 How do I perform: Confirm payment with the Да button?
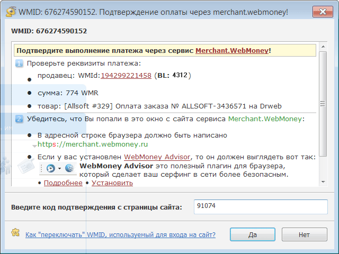(253, 234)
